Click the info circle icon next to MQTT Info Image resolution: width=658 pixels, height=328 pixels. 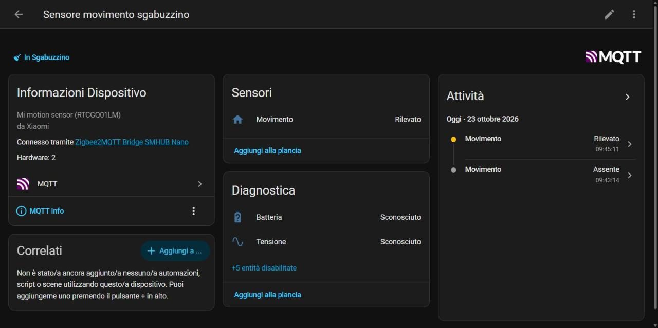pos(21,211)
